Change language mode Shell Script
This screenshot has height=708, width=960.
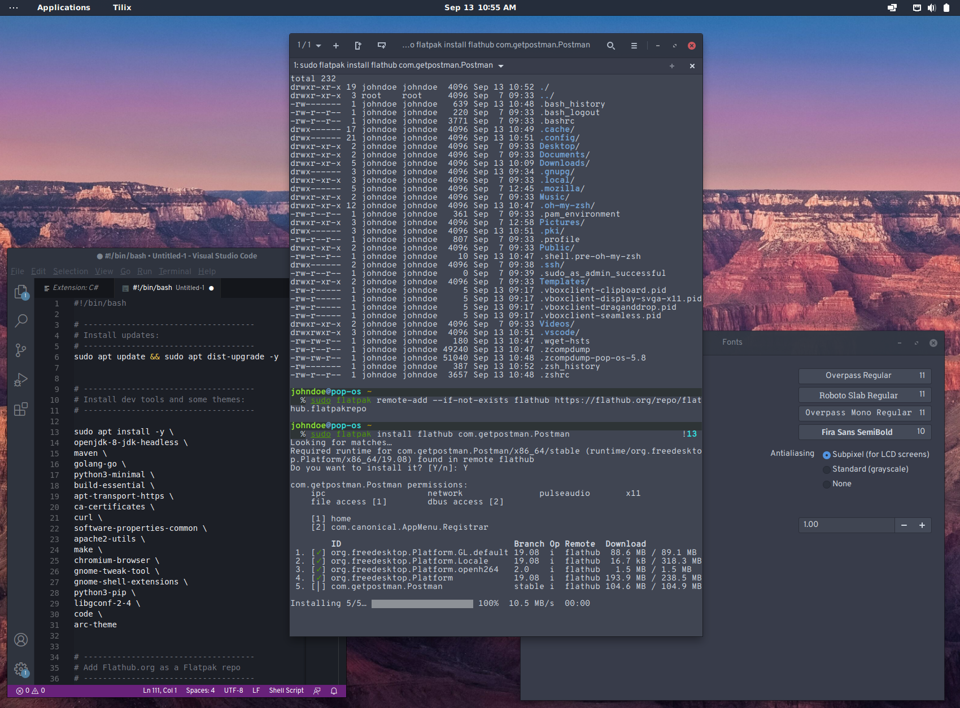286,691
